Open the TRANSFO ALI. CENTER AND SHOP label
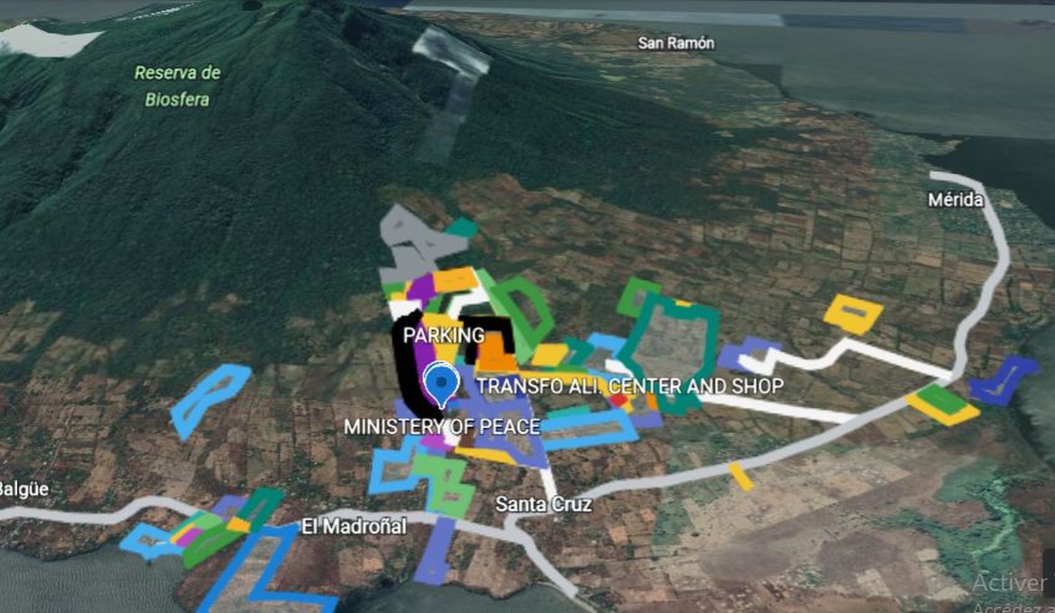Screen dimensions: 1055x613 coord(630,386)
